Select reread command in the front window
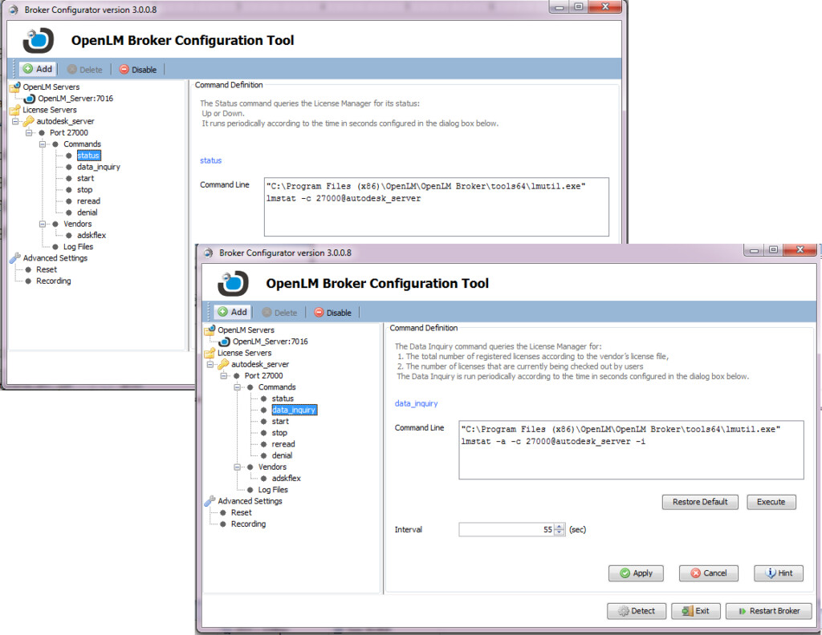The image size is (822, 635). (283, 444)
